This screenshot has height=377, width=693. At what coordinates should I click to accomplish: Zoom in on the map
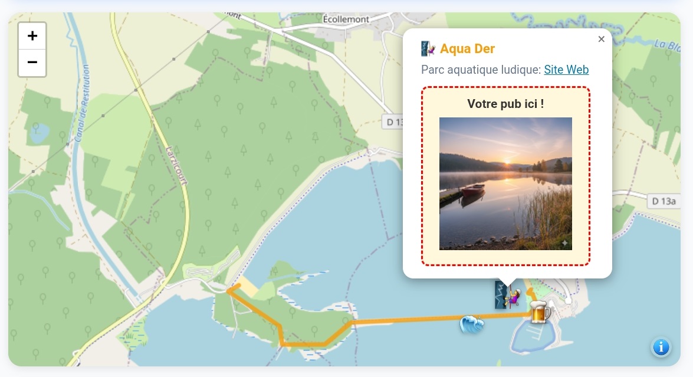[x=32, y=36]
